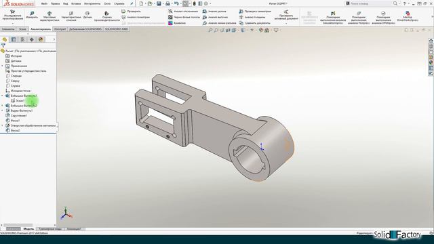Open Мастер DriveWorksXpress

coord(408,16)
